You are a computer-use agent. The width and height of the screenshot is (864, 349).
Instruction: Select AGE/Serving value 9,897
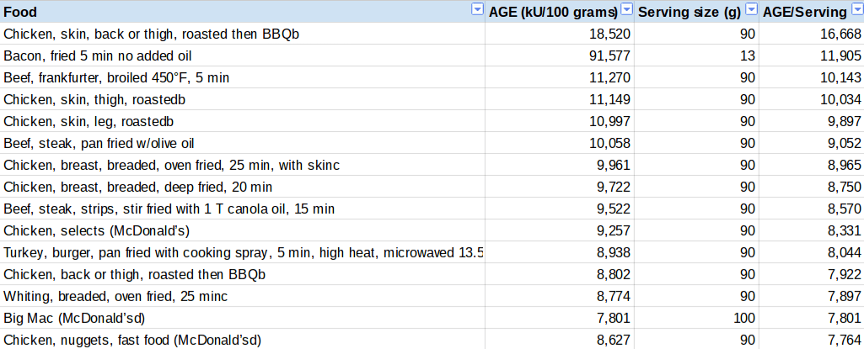811,121
